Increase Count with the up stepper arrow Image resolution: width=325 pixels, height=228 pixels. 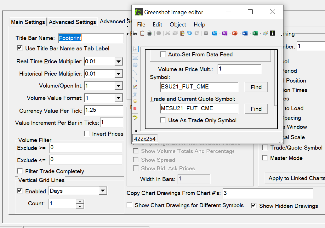point(80,201)
